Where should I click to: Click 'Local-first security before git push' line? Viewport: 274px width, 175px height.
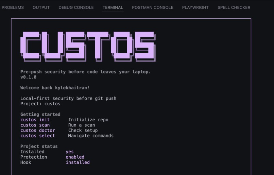point(68,99)
